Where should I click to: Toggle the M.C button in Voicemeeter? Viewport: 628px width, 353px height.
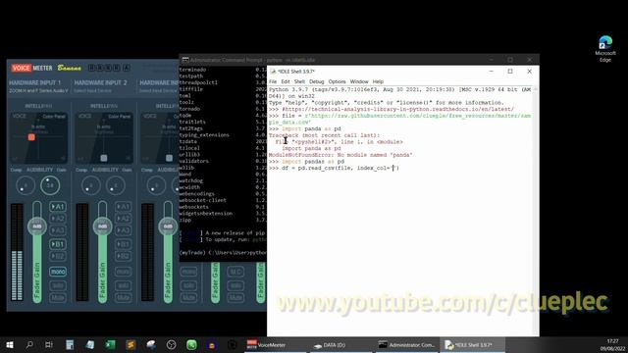pyautogui.click(x=235, y=272)
